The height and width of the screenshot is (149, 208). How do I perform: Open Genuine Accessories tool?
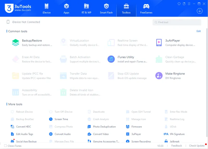[x=103, y=141]
